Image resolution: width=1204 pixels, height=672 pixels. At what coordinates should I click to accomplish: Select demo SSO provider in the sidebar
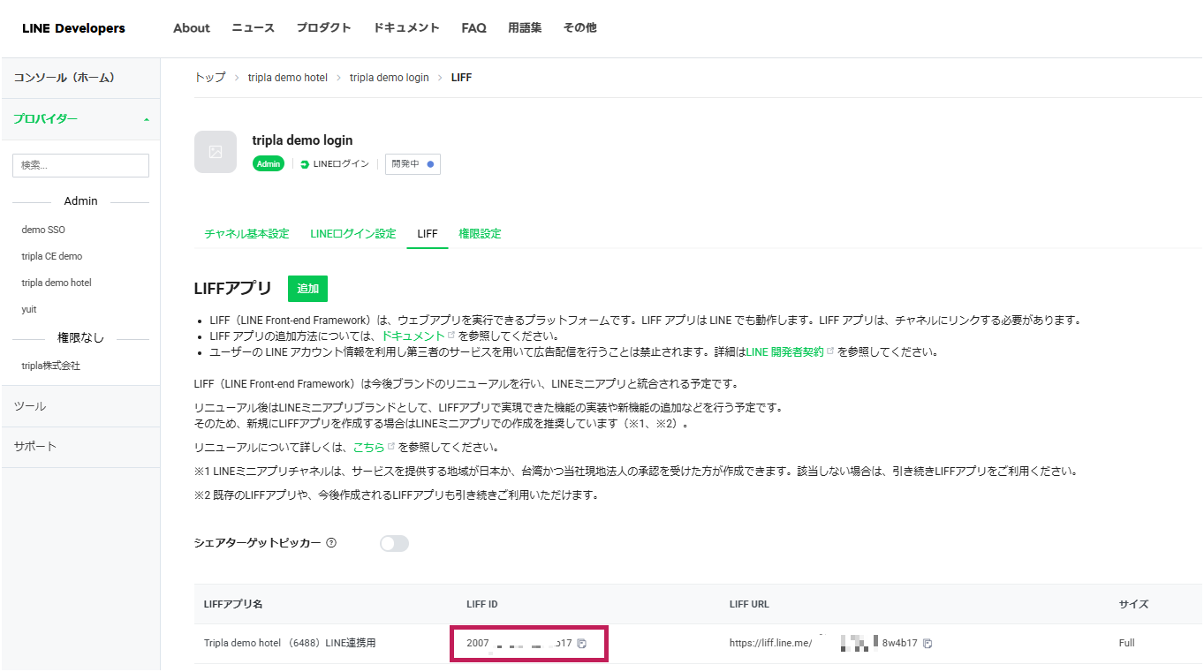[43, 230]
